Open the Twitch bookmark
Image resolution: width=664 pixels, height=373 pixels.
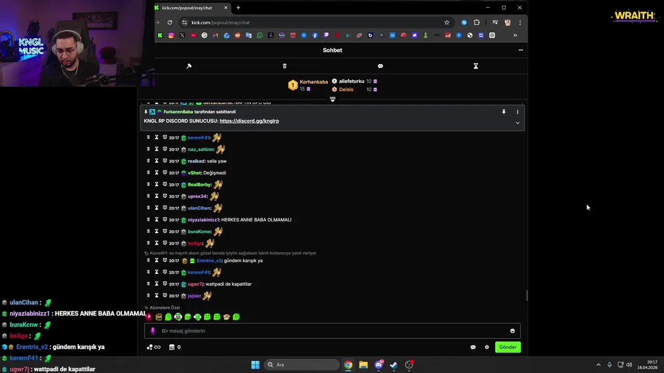point(326,35)
